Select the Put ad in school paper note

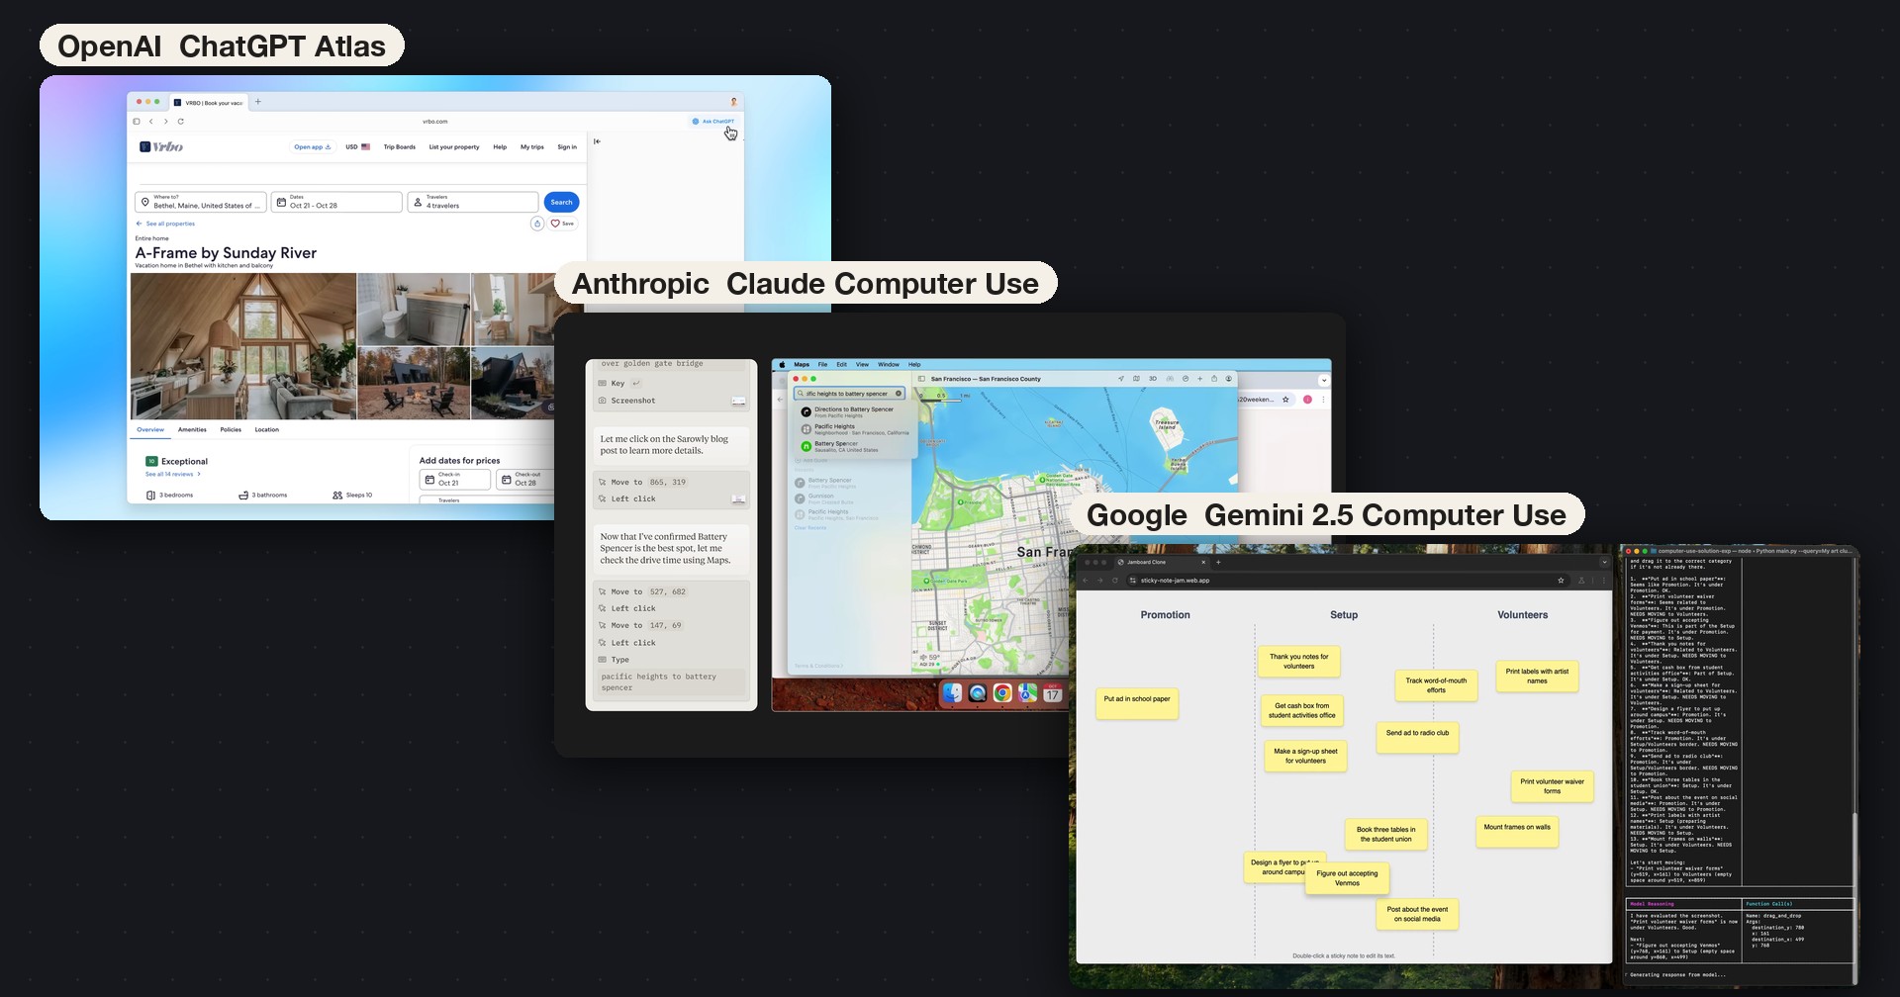1137,702
